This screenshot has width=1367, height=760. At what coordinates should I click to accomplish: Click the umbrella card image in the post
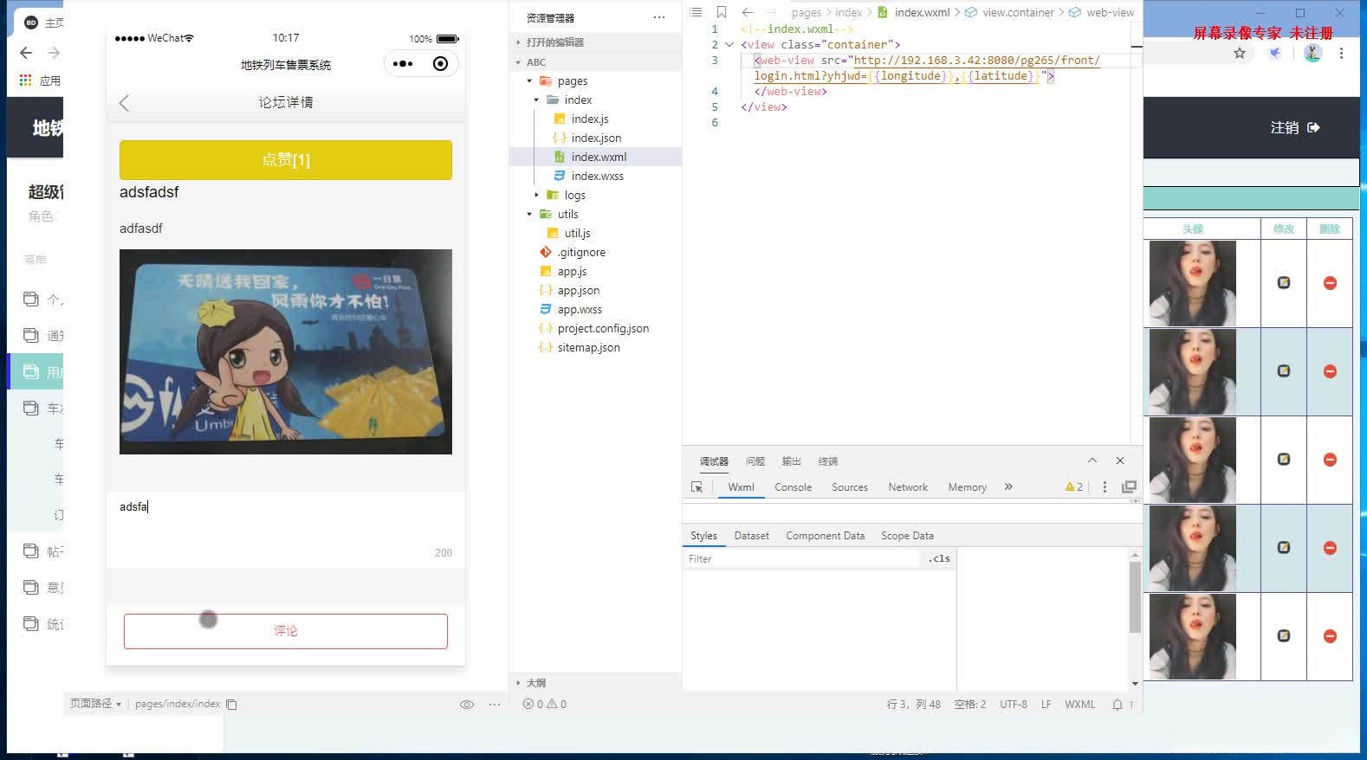tap(286, 351)
